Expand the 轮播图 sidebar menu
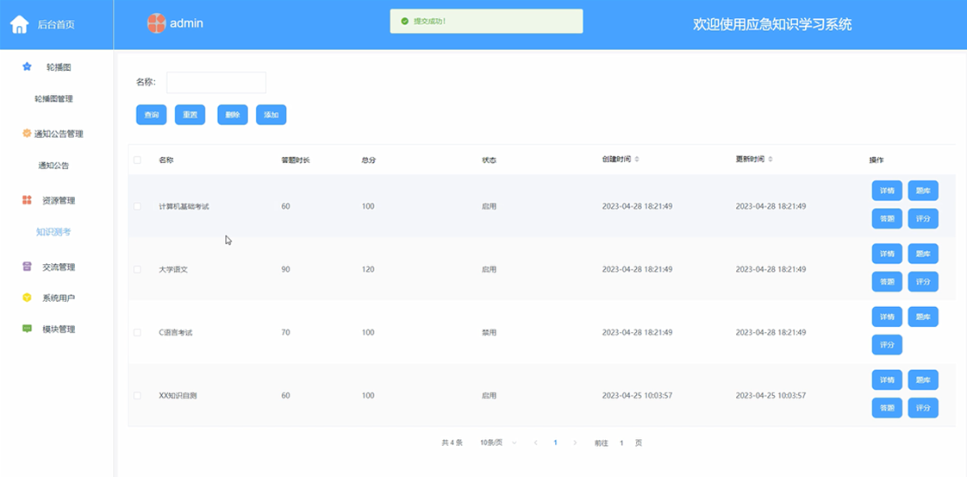 pos(57,66)
